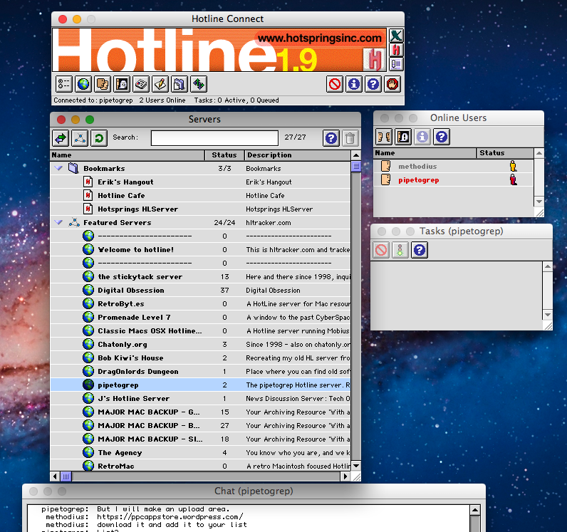This screenshot has width=567, height=532.
Task: Click status 27 of MAJOR MAC BACKUP - B...
Action: pyautogui.click(x=224, y=426)
